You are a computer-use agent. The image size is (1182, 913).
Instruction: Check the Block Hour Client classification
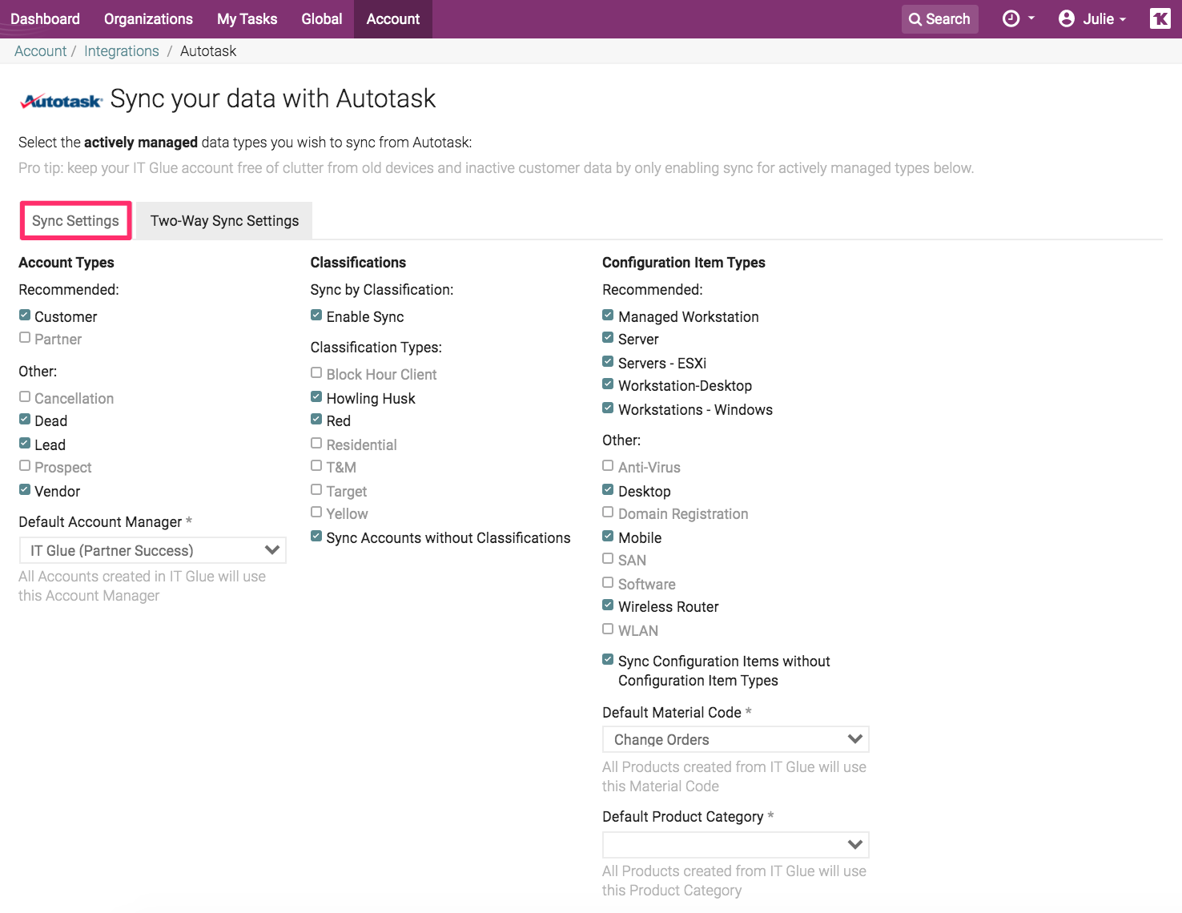point(316,373)
